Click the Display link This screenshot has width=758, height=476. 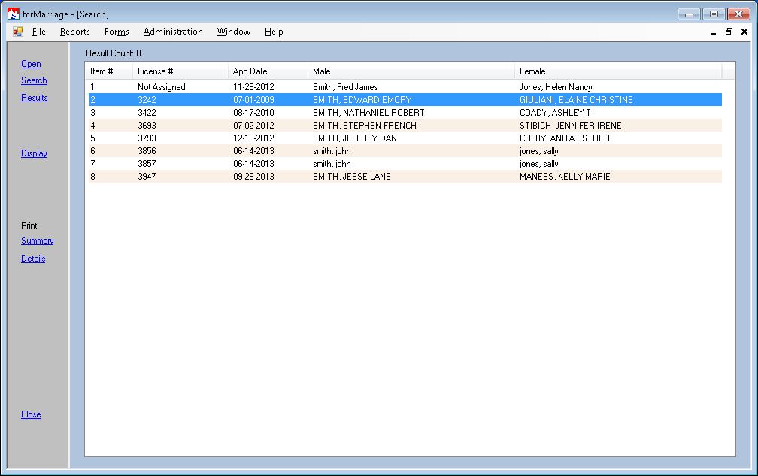(x=34, y=153)
